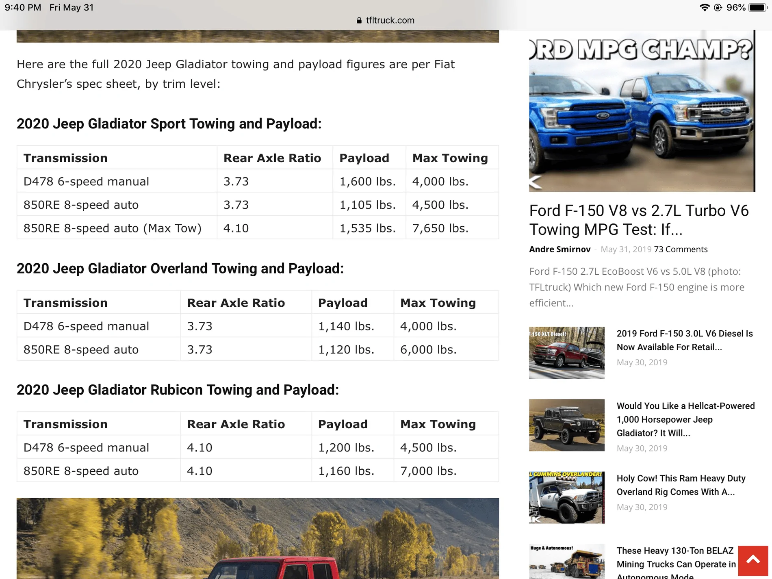Open Ram Heavy Duty Overland Rig article
772x579 pixels.
tap(681, 485)
